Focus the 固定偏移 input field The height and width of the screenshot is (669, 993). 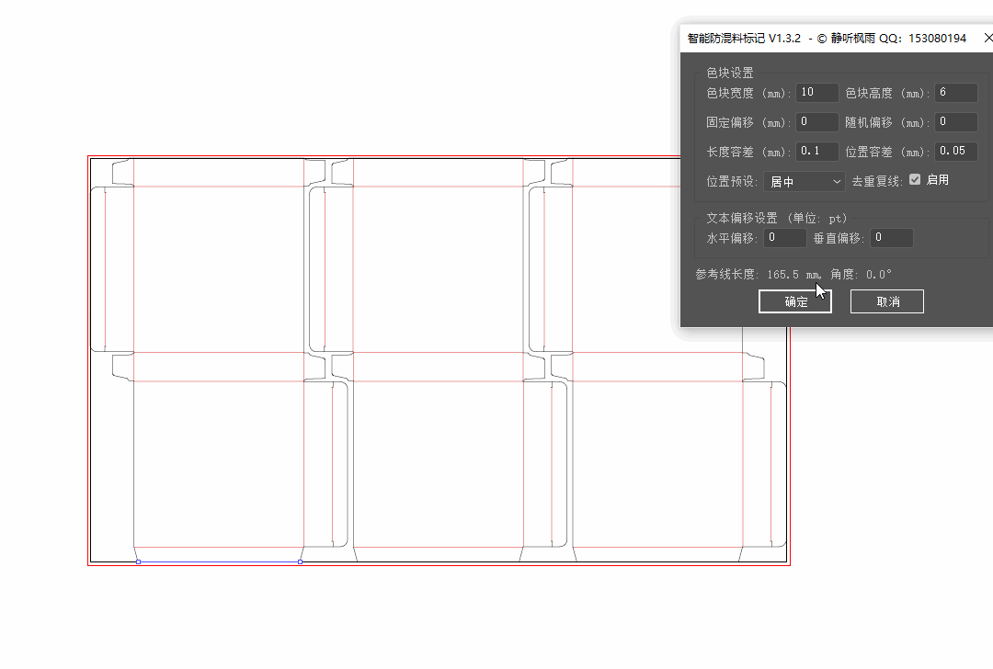pos(817,121)
